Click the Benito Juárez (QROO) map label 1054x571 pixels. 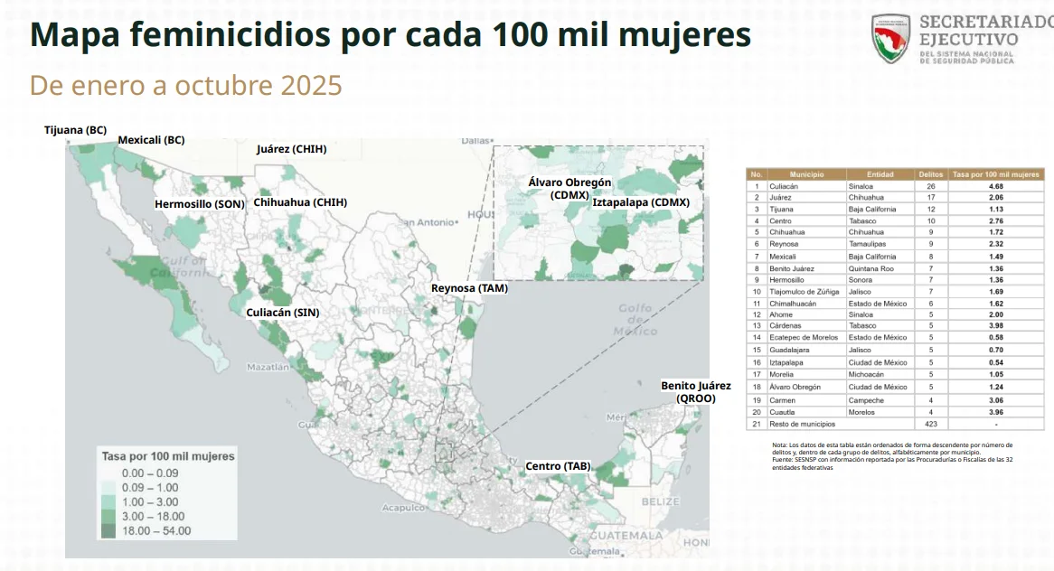point(695,392)
